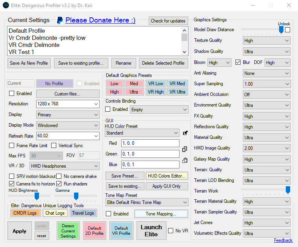Open the VR / 3D dropdown

click(65, 166)
